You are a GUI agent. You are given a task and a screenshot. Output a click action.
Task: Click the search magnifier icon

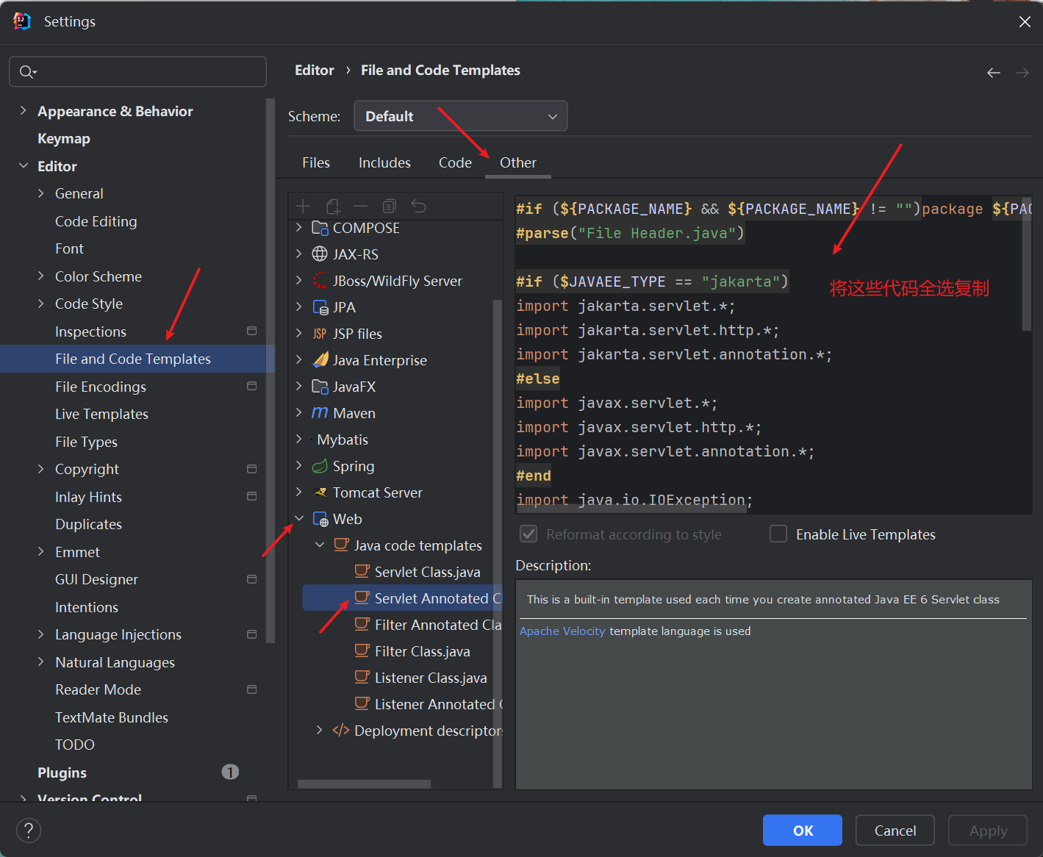(27, 71)
